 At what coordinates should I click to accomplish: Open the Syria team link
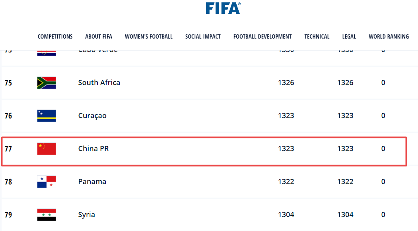(x=87, y=215)
